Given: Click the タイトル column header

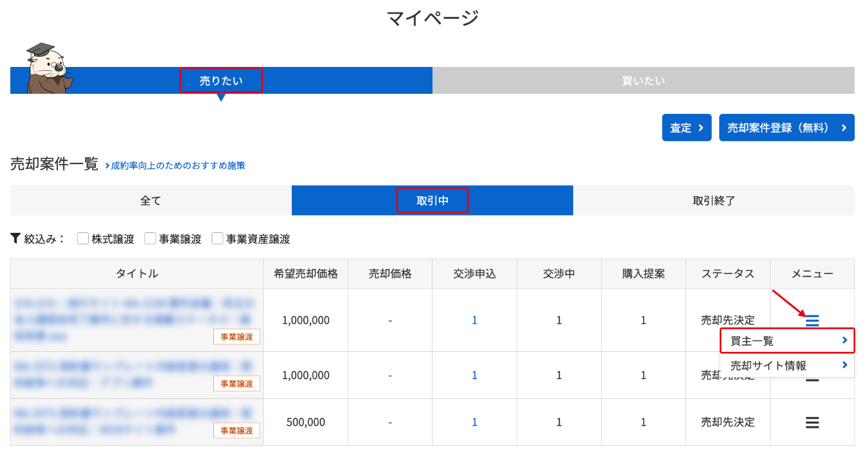Looking at the screenshot, I should (137, 273).
